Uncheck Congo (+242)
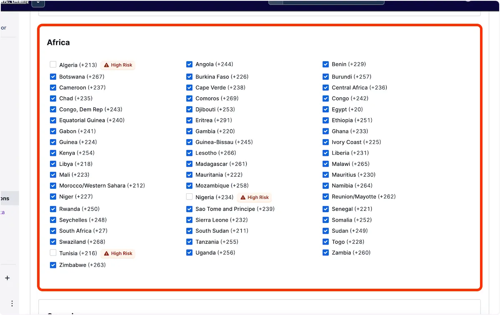500x315 pixels. point(325,98)
